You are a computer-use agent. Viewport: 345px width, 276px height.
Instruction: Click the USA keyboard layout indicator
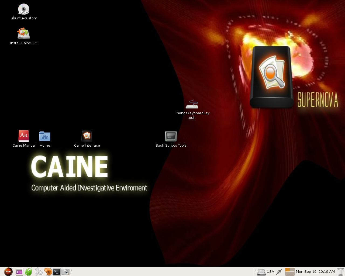(270, 272)
